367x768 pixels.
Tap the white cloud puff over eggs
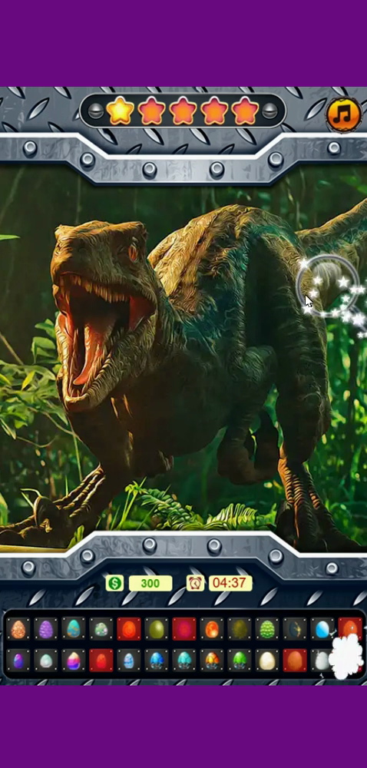pos(346,657)
